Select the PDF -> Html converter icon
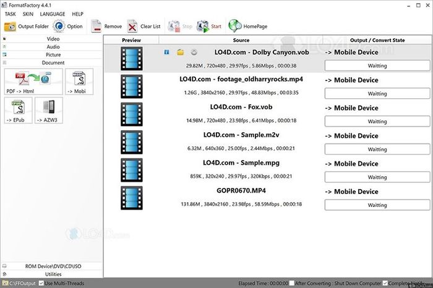The height and width of the screenshot is (288, 433). coord(33,82)
